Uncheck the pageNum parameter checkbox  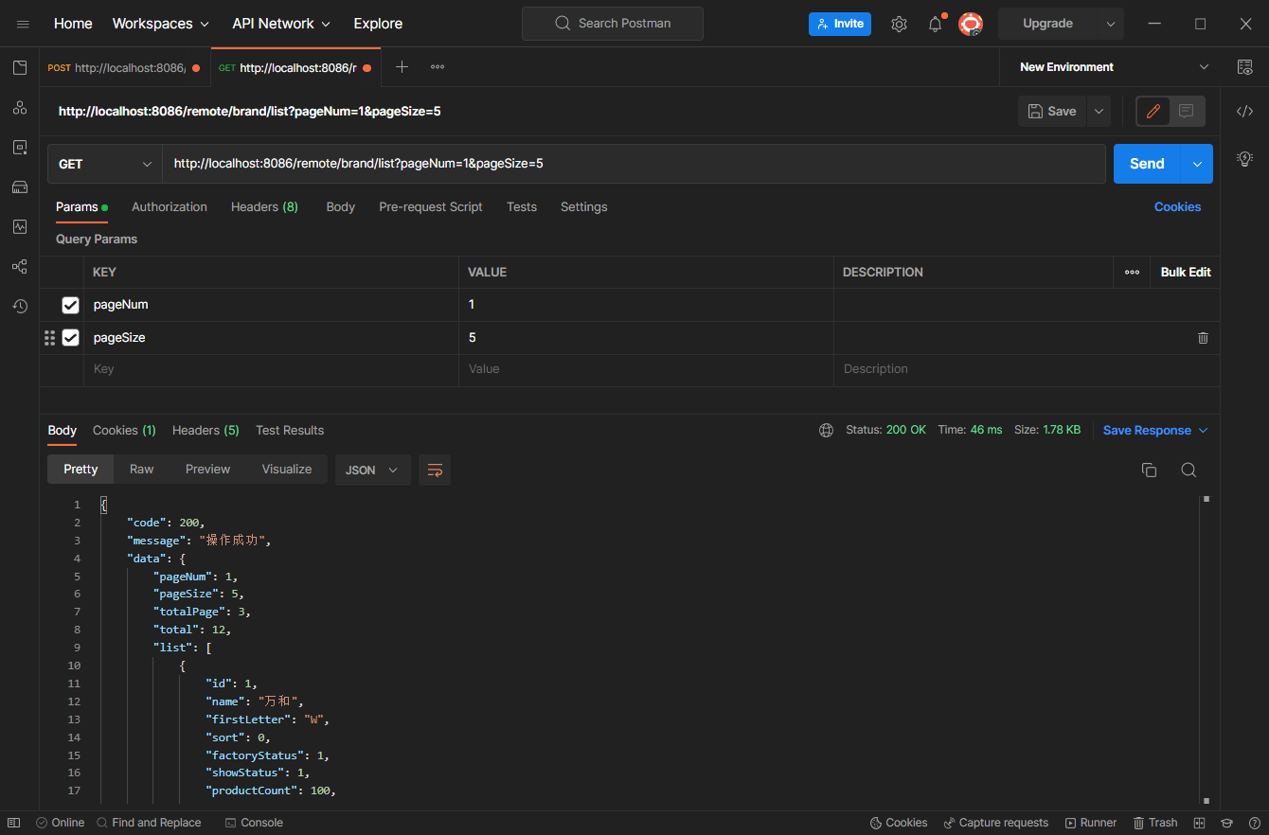(x=70, y=305)
